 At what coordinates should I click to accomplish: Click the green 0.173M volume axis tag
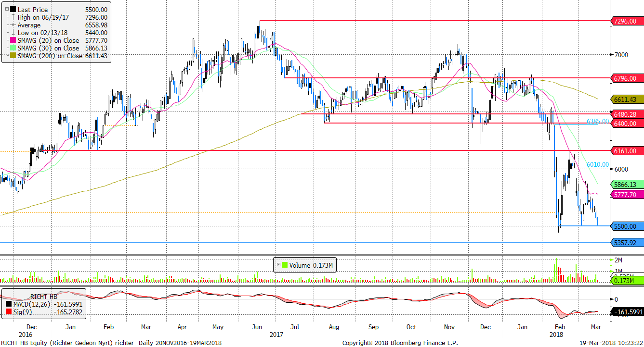pyautogui.click(x=627, y=280)
